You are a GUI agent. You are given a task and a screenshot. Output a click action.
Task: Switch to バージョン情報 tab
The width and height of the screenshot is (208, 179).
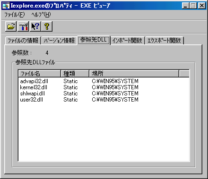pos(59,41)
